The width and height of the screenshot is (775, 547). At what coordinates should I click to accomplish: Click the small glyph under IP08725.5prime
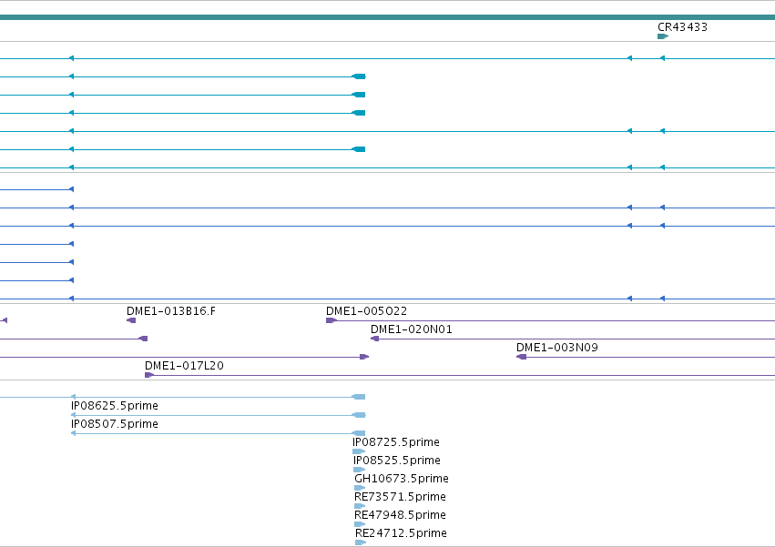pos(359,451)
